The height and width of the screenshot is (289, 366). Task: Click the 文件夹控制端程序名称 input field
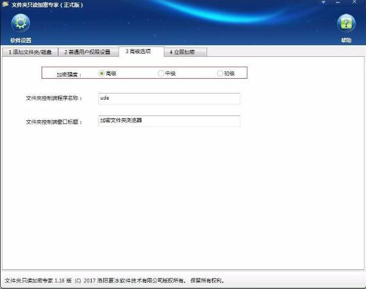coord(169,98)
